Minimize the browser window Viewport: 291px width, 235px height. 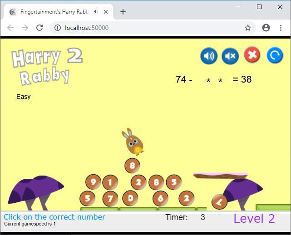click(238, 7)
